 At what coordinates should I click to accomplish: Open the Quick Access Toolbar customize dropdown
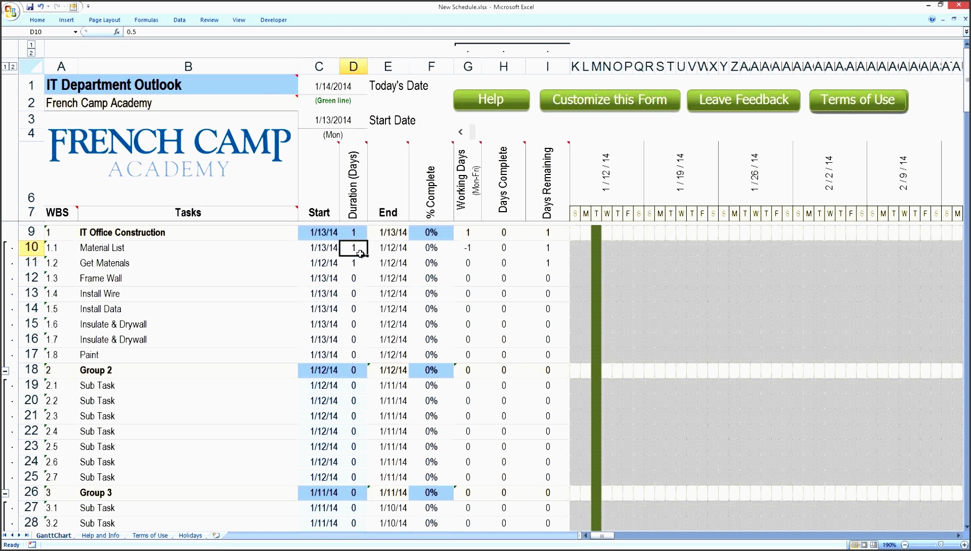point(89,6)
